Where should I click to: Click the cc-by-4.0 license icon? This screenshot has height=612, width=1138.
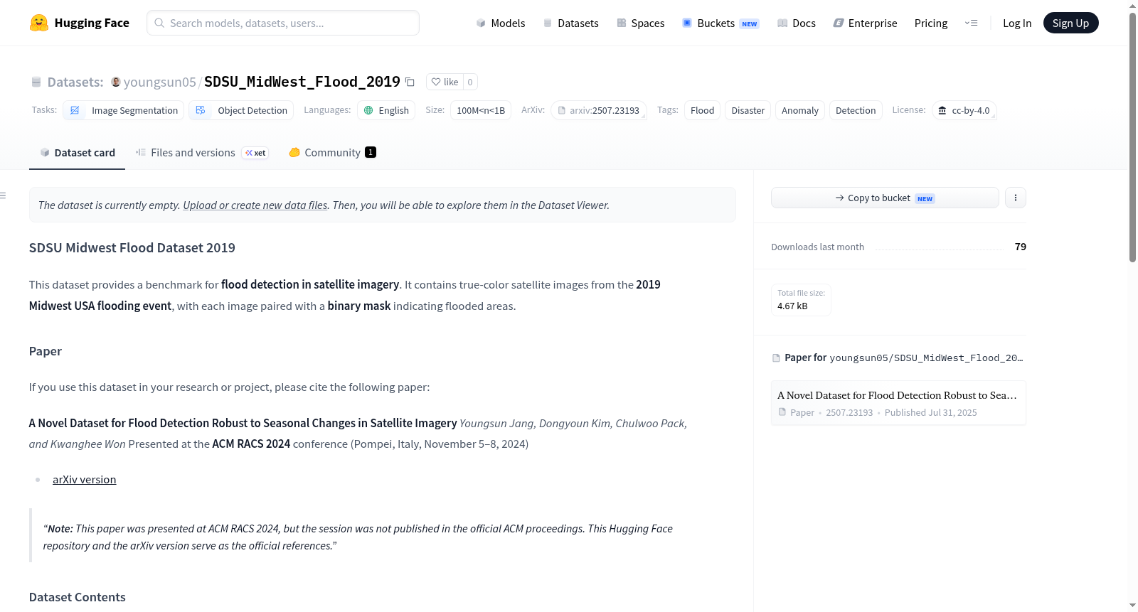coord(942,110)
